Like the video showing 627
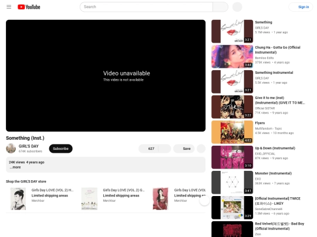Viewport: 317px width, 237px height. tap(149, 149)
